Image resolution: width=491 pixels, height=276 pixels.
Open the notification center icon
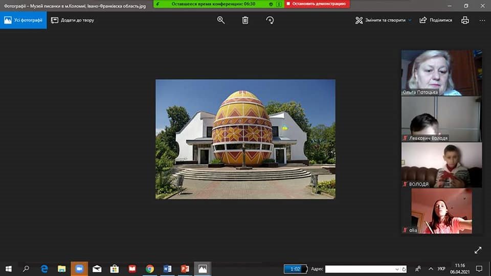pos(479,269)
